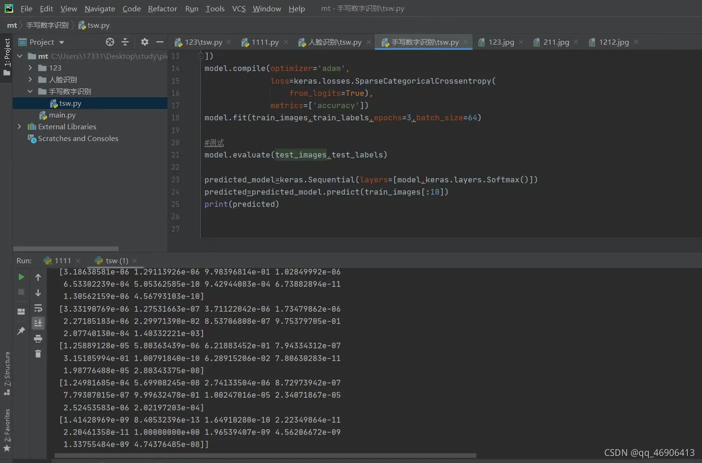Open the Run menu
Viewport: 702px width, 463px height.
point(192,9)
